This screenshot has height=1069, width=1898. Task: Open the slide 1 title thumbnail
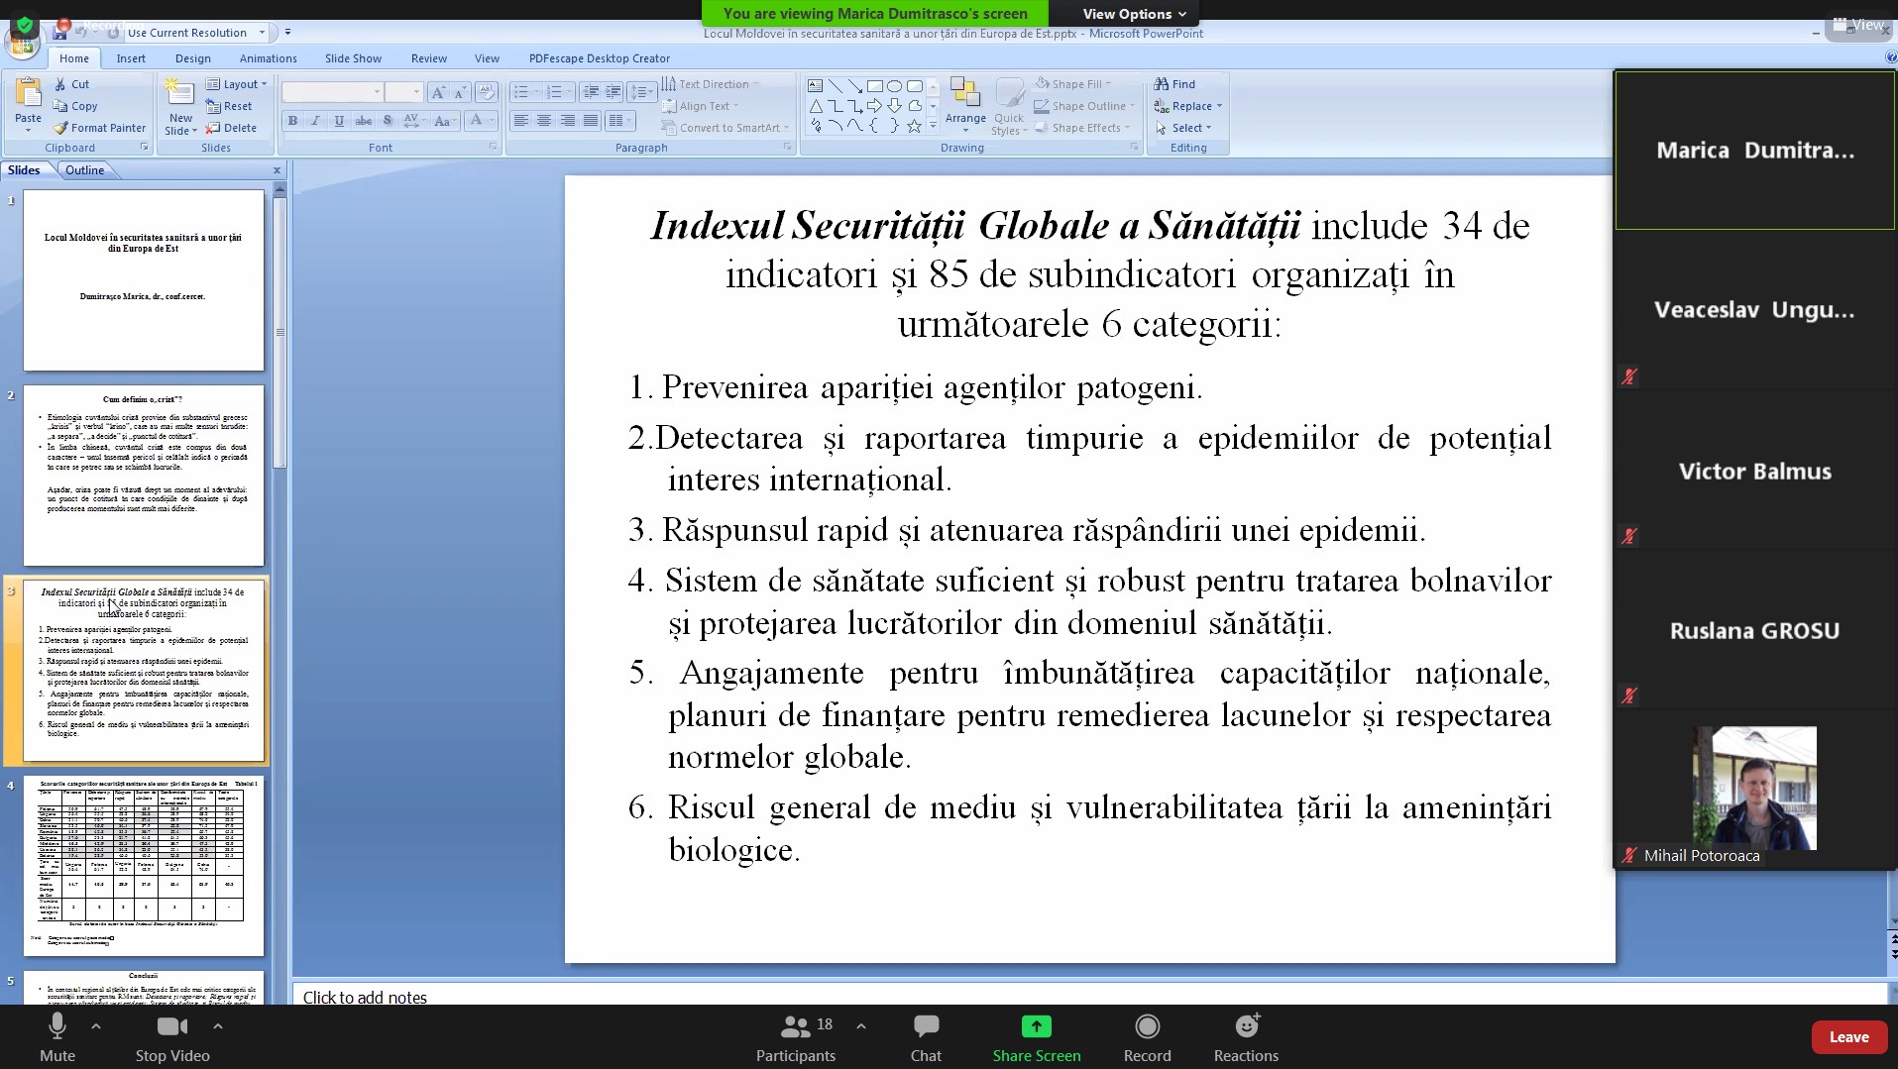pos(144,280)
